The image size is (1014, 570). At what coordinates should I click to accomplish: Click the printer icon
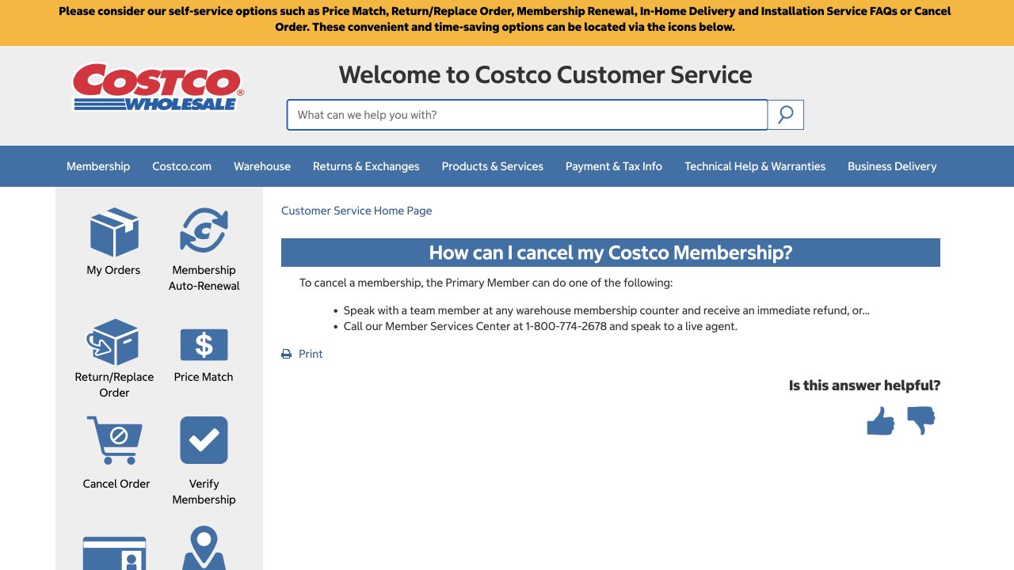287,354
